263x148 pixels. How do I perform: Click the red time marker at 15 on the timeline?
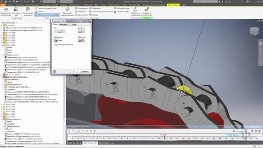click(164, 138)
